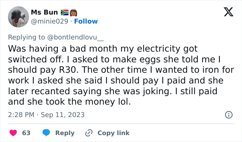Click the 63 likes count
Screen dimensions: 242x142
[26, 133]
